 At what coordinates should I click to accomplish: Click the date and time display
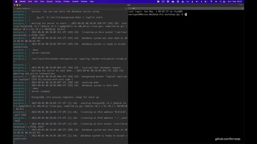[235, 2]
